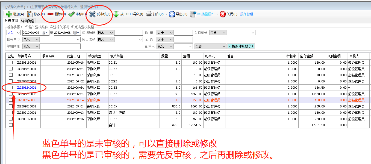Screen dimensions: 371x164
Task: Click the ←按条件查找(S) search button
Action: pyautogui.click(x=240, y=46)
